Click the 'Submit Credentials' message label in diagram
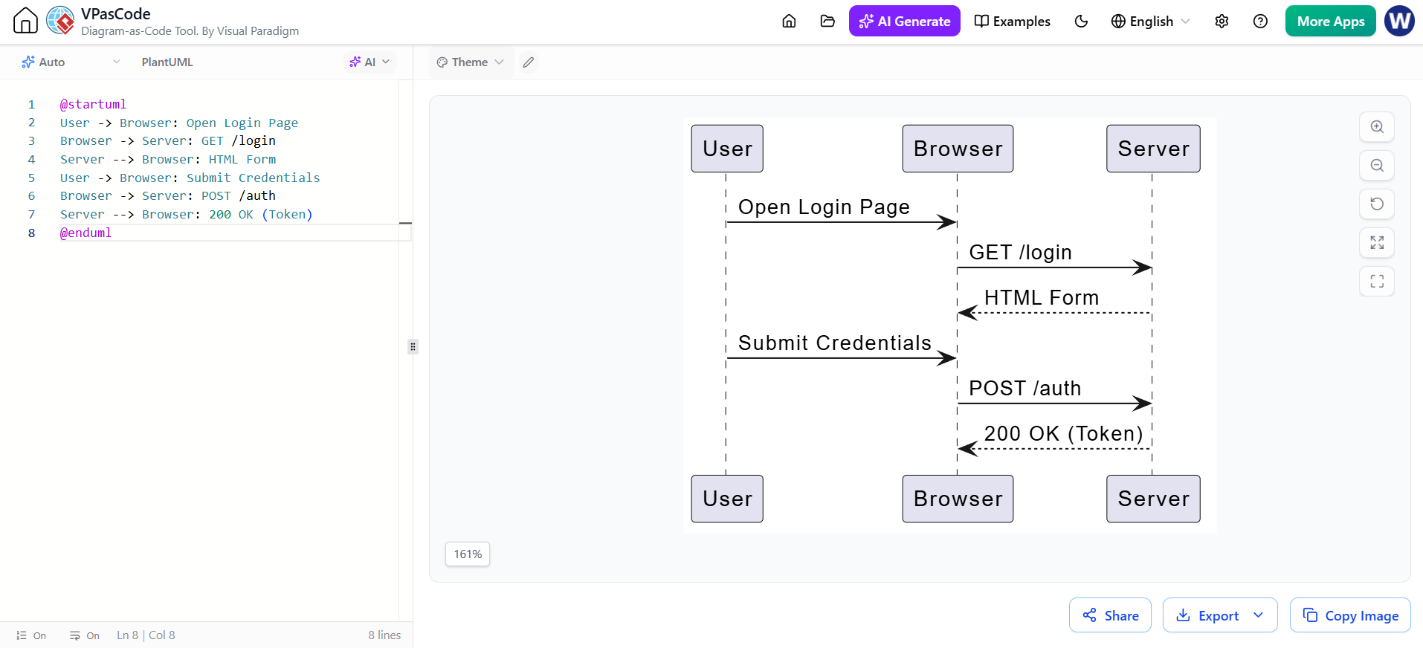The image size is (1423, 648). [x=834, y=343]
